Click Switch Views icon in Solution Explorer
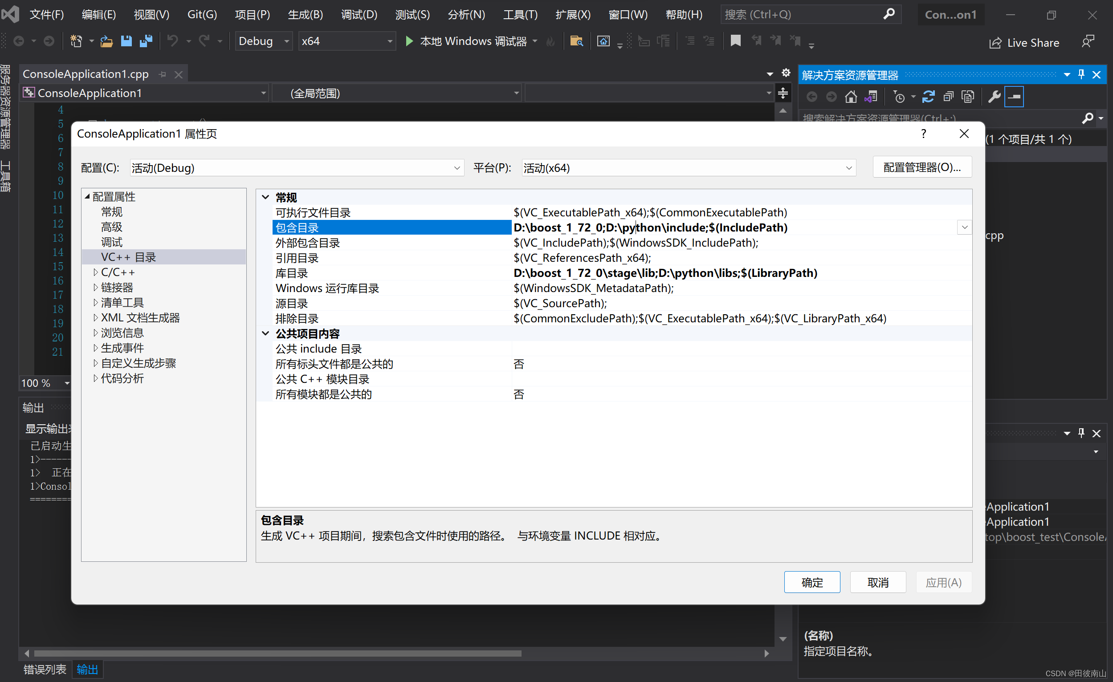Image resolution: width=1113 pixels, height=682 pixels. pyautogui.click(x=871, y=97)
